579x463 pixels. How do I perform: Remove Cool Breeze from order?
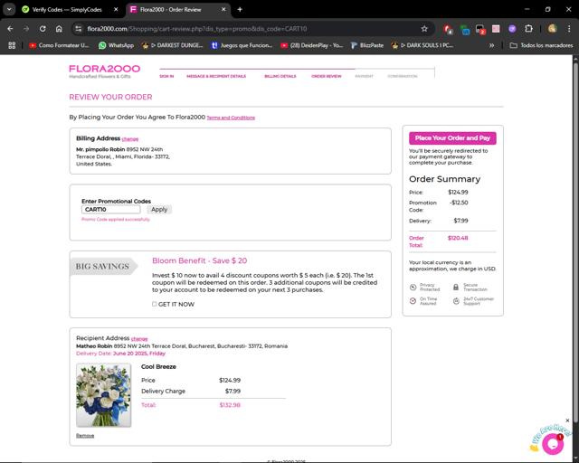pyautogui.click(x=85, y=436)
